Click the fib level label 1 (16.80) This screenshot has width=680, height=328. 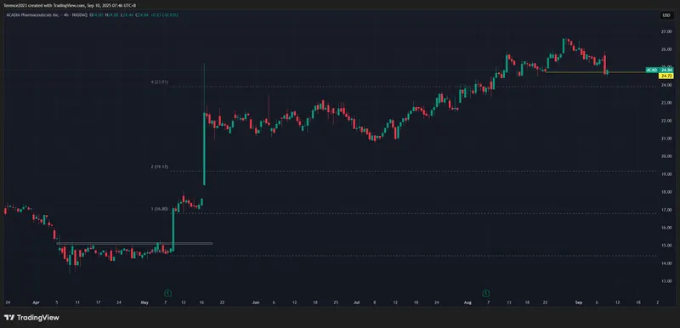point(160,209)
